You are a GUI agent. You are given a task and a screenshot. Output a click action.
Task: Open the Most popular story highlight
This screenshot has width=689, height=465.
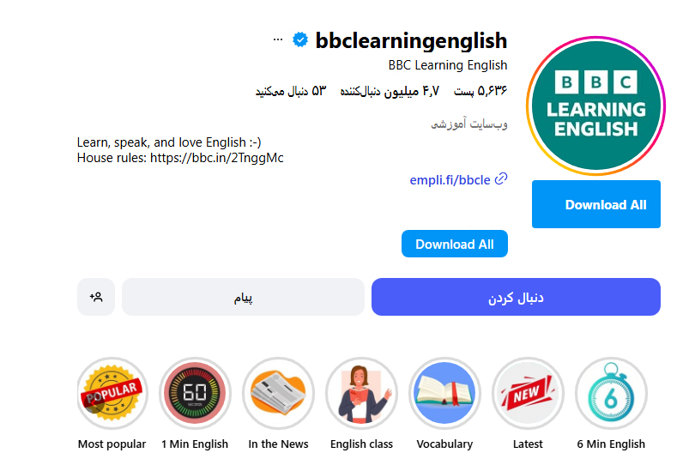pyautogui.click(x=112, y=393)
